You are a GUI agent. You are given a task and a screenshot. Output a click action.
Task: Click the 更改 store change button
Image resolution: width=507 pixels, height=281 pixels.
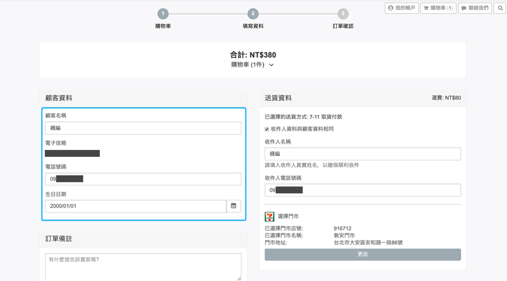click(x=363, y=255)
